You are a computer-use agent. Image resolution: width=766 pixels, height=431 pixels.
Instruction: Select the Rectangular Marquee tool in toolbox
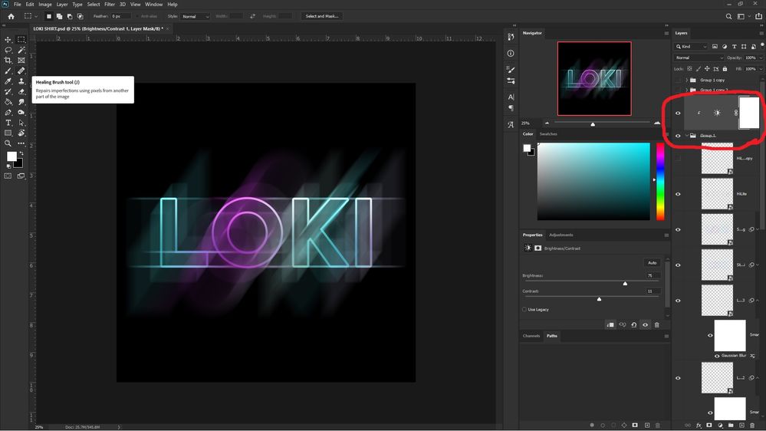(x=21, y=40)
